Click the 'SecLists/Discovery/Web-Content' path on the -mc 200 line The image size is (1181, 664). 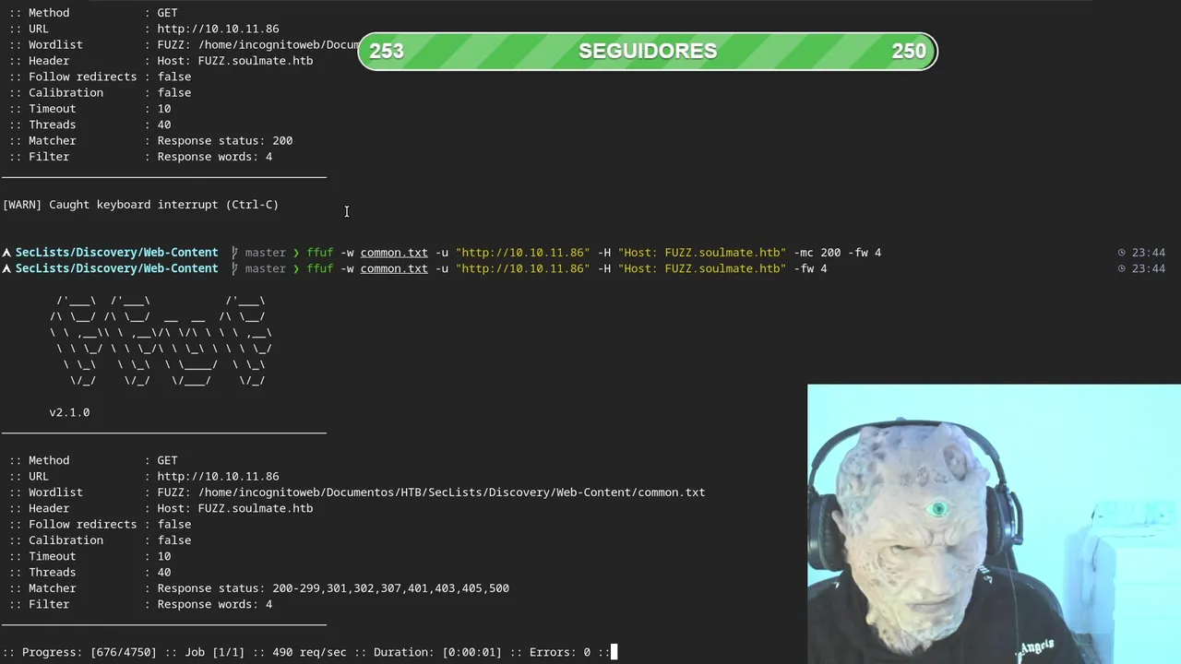point(116,253)
